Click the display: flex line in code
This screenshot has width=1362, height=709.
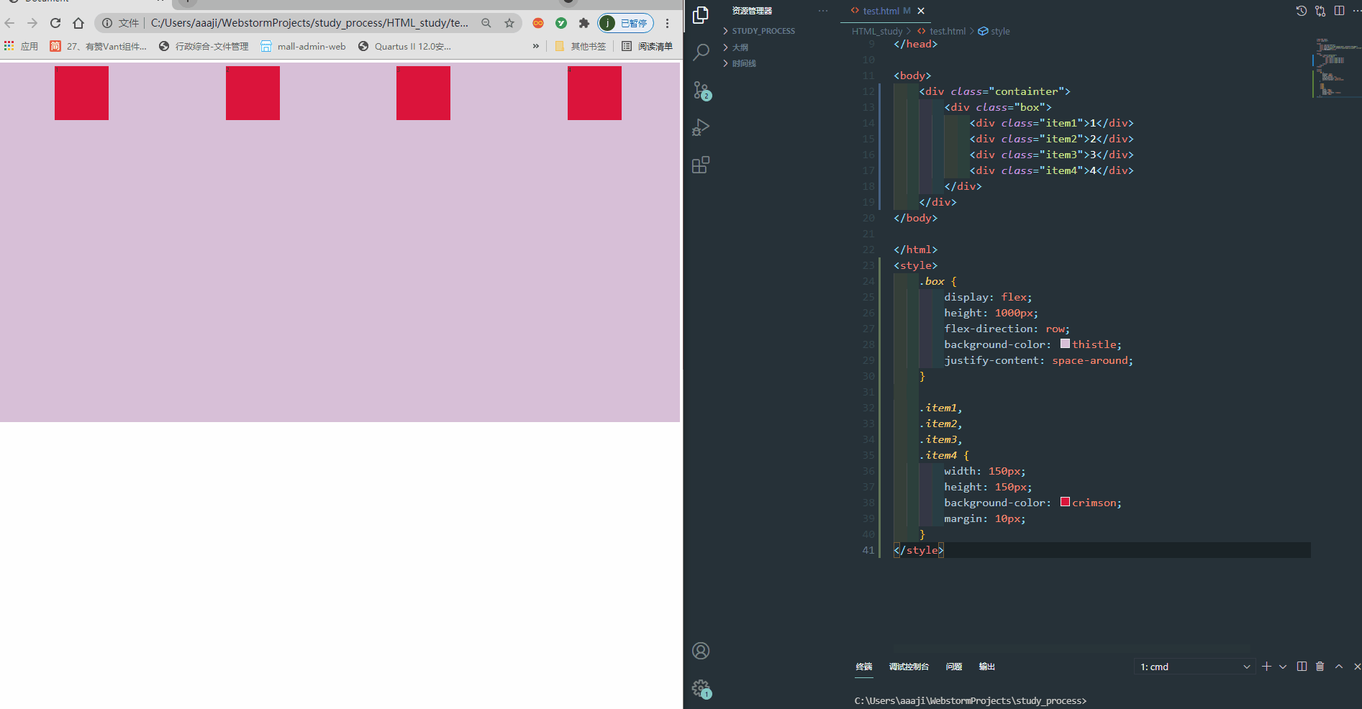(988, 297)
